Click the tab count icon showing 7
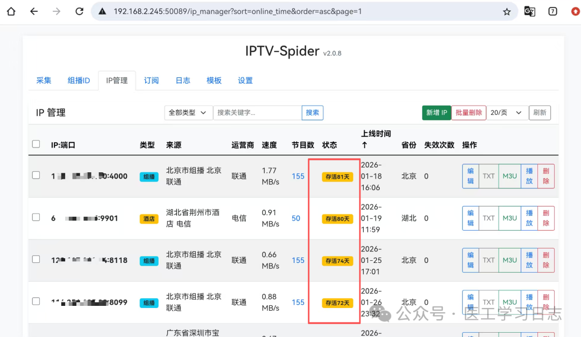This screenshot has height=337, width=581. 552,11
